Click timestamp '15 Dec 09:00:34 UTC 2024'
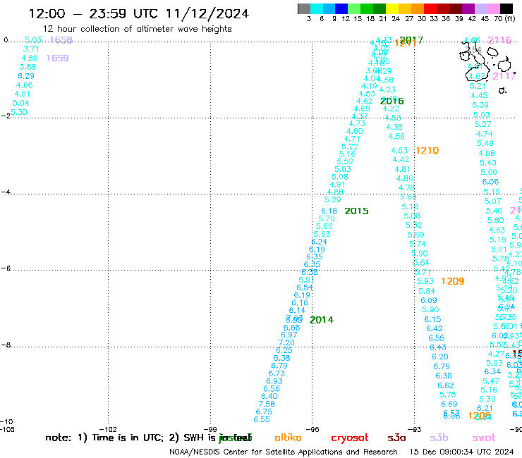The height and width of the screenshot is (458, 522). pos(462,452)
